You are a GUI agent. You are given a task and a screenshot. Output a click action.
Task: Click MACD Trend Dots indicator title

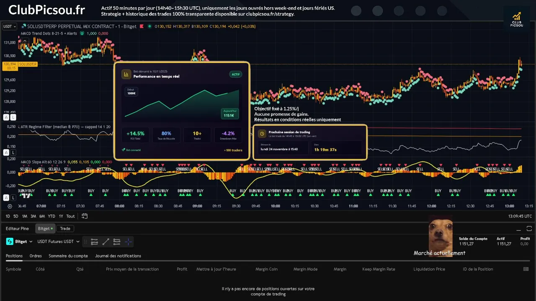tap(49, 33)
